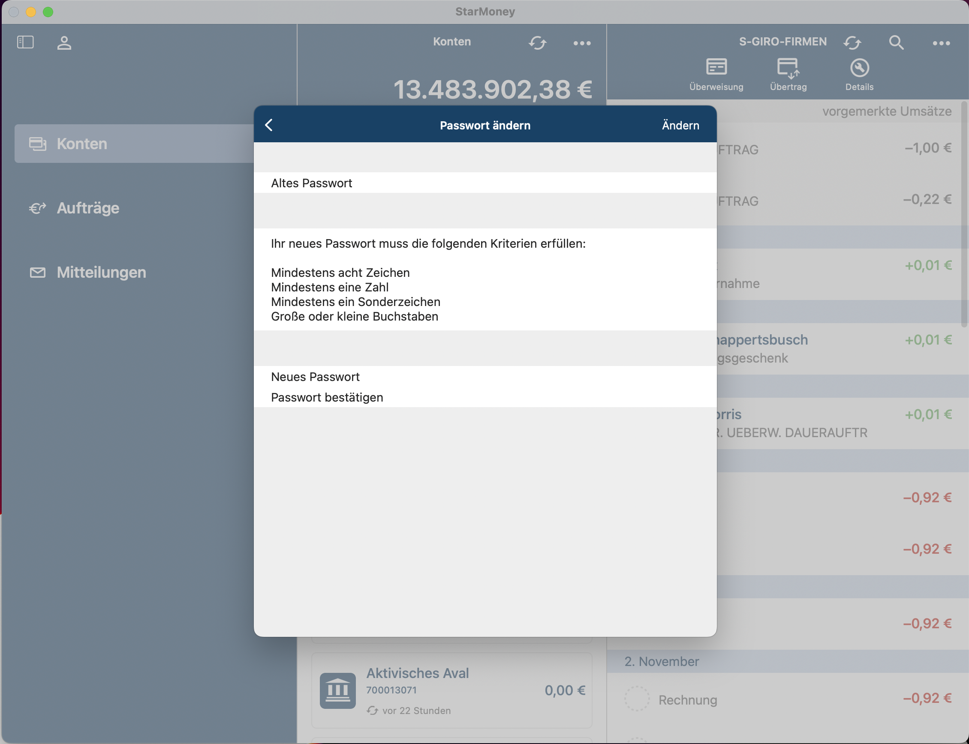Click the S-GIRO-FIRMEN account title
969x744 pixels.
click(x=782, y=42)
